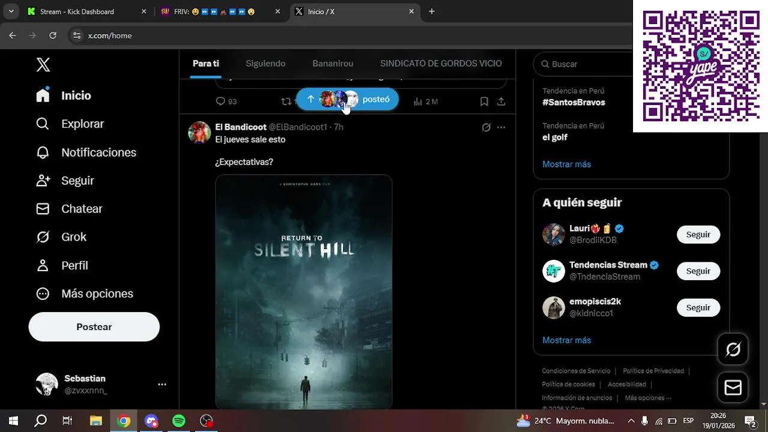Go back in browser
Screen dimensions: 768x432
pos(13,35)
